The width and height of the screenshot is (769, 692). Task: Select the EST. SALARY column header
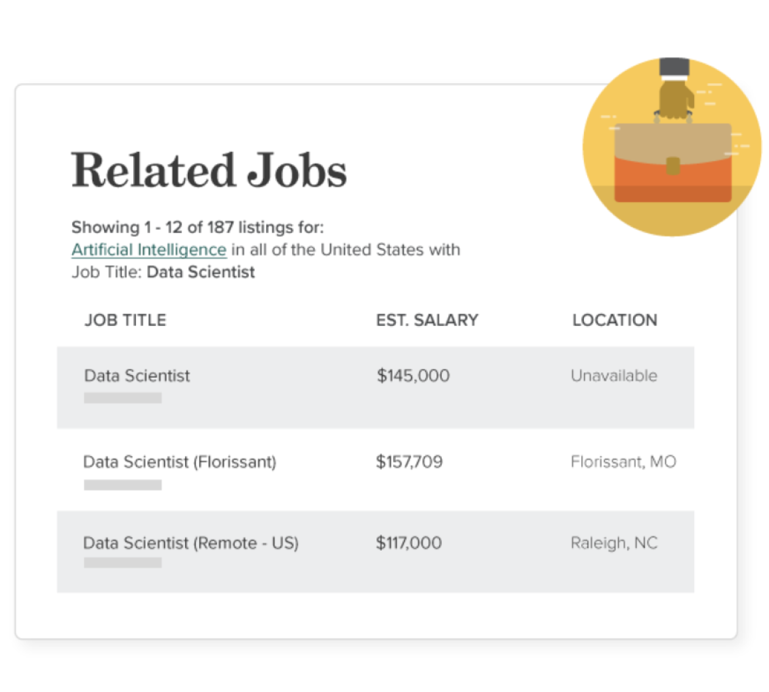pyautogui.click(x=427, y=320)
